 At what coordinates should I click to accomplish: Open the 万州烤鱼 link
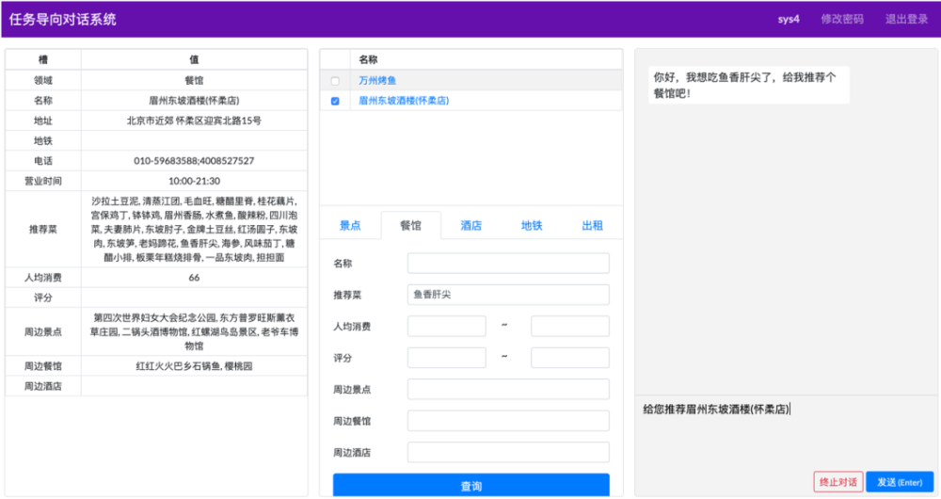coord(377,80)
